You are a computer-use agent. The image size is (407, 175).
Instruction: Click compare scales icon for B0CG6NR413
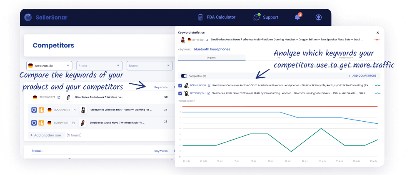(34, 110)
